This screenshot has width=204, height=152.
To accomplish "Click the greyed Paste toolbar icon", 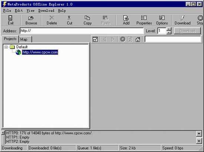I will coord(105,18).
